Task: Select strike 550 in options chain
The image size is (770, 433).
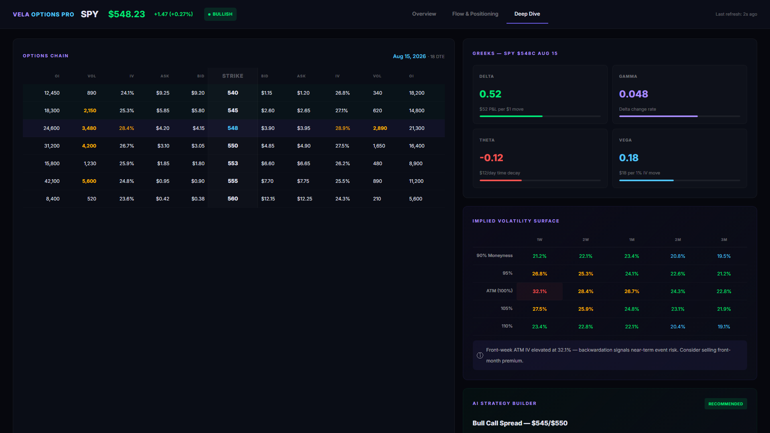Action: click(x=233, y=146)
